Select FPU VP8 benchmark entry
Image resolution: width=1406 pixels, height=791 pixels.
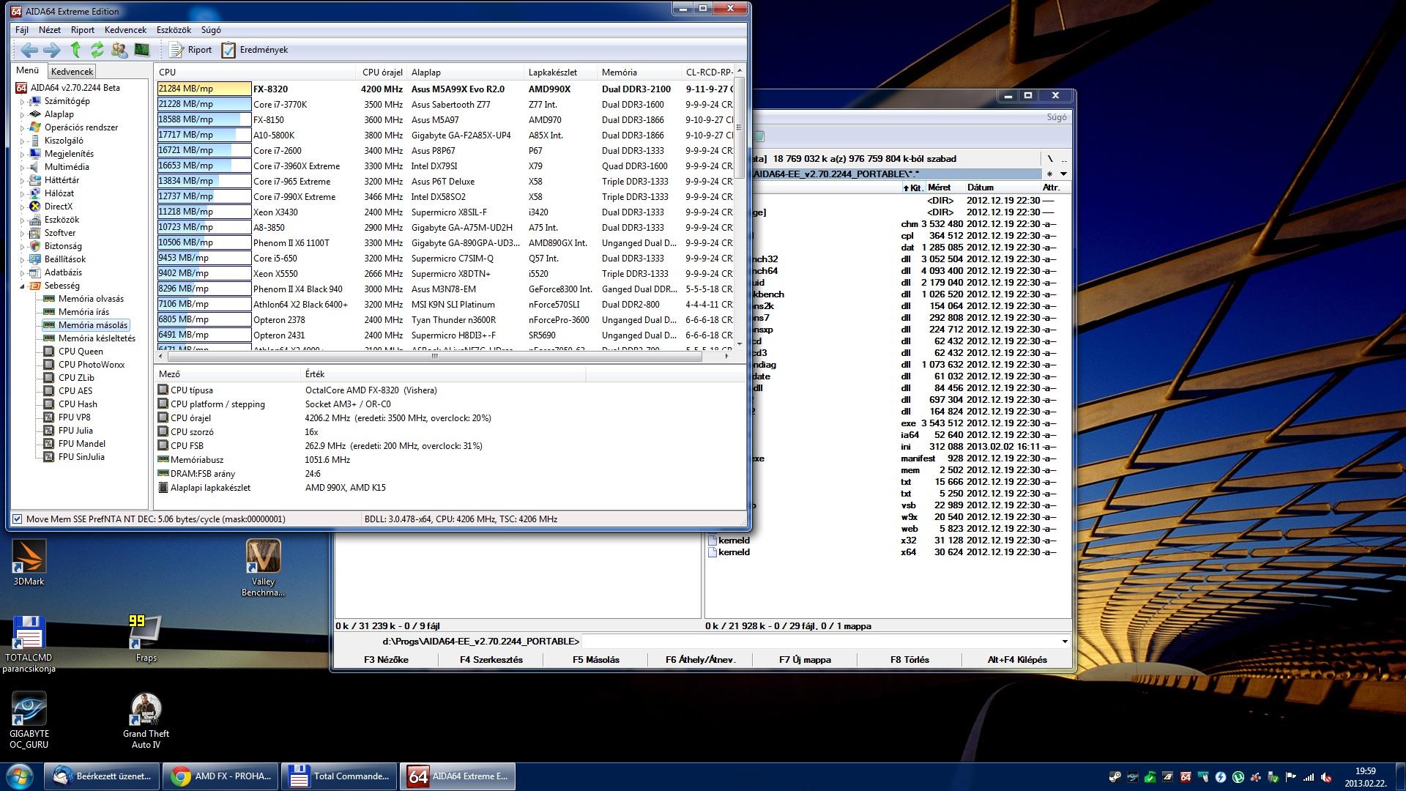point(75,417)
